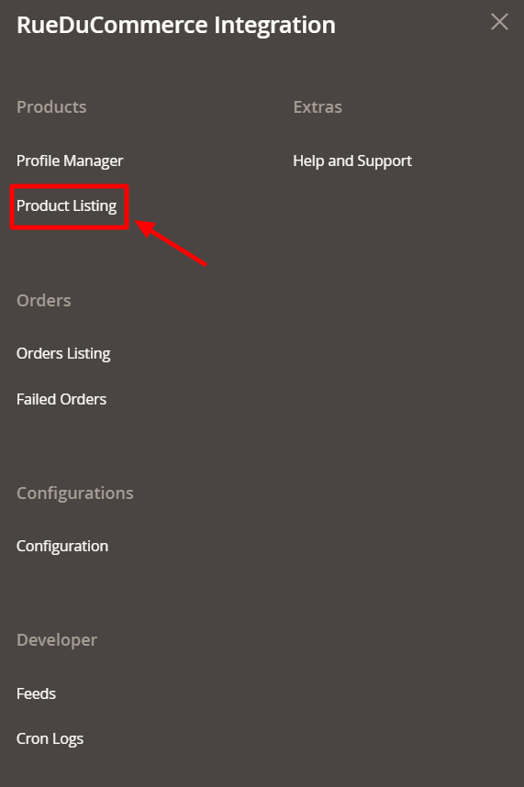
Task: Click the Products section heading
Action: [x=51, y=107]
